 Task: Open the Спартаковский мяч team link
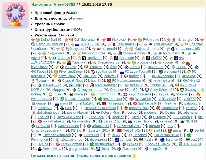click(47, 131)
